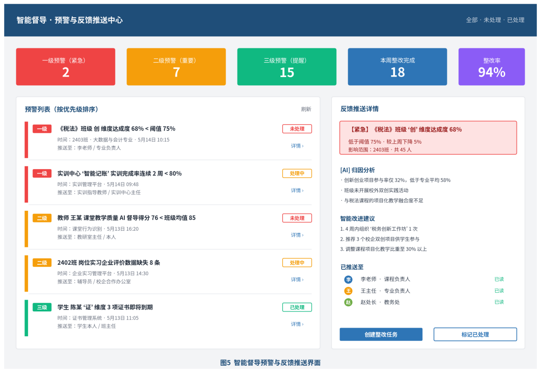Viewport: 541px width, 373px height.
Task: Click 已读 status beside 李老师
Action: [499, 279]
